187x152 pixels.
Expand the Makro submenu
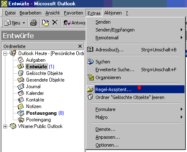coord(136,117)
